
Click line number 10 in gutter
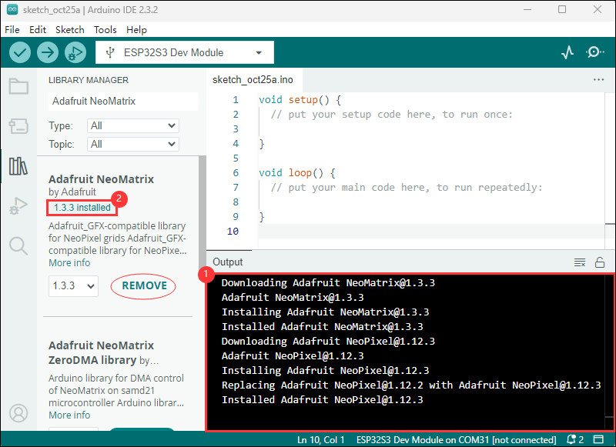[x=233, y=231]
